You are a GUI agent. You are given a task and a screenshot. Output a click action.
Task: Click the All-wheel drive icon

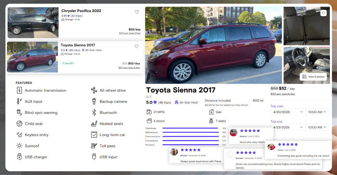coord(94,90)
